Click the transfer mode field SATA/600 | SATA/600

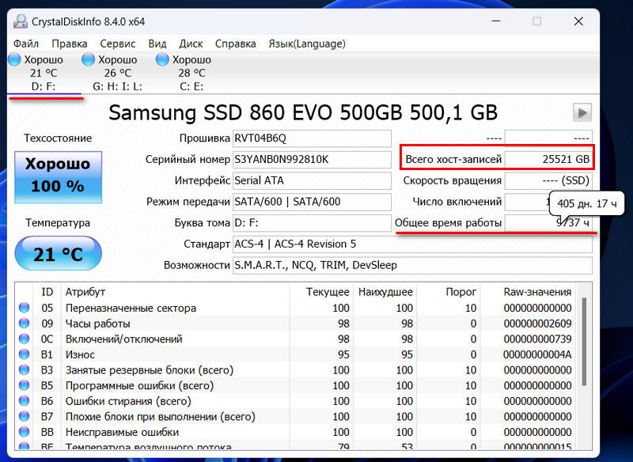pyautogui.click(x=312, y=202)
